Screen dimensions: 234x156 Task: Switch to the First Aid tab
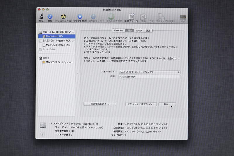coord(119,30)
